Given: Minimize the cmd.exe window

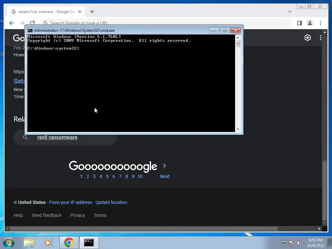Looking at the screenshot, I should [x=214, y=30].
